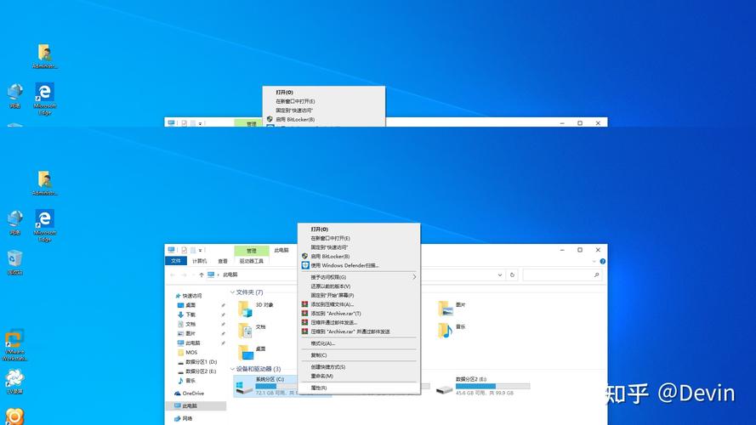This screenshot has height=425, width=756.
Task: Click the blue help question-mark icon
Action: click(x=602, y=261)
